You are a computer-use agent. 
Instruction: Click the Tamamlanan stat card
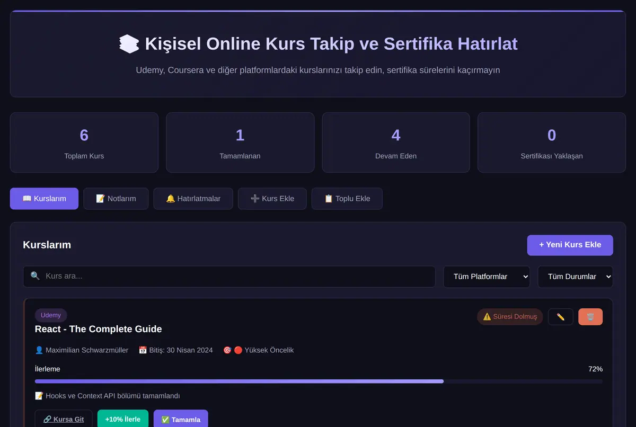point(240,143)
